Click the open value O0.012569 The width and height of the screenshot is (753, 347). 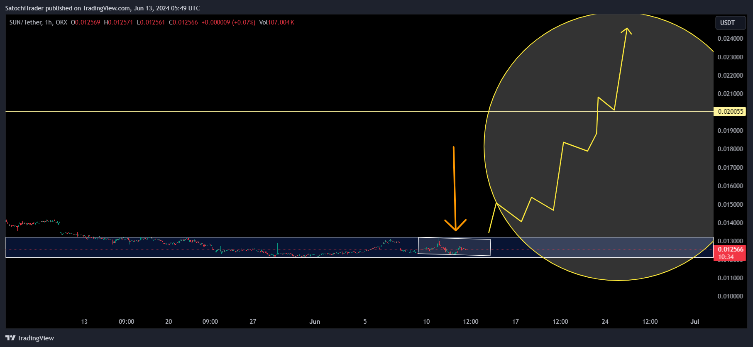[86, 22]
